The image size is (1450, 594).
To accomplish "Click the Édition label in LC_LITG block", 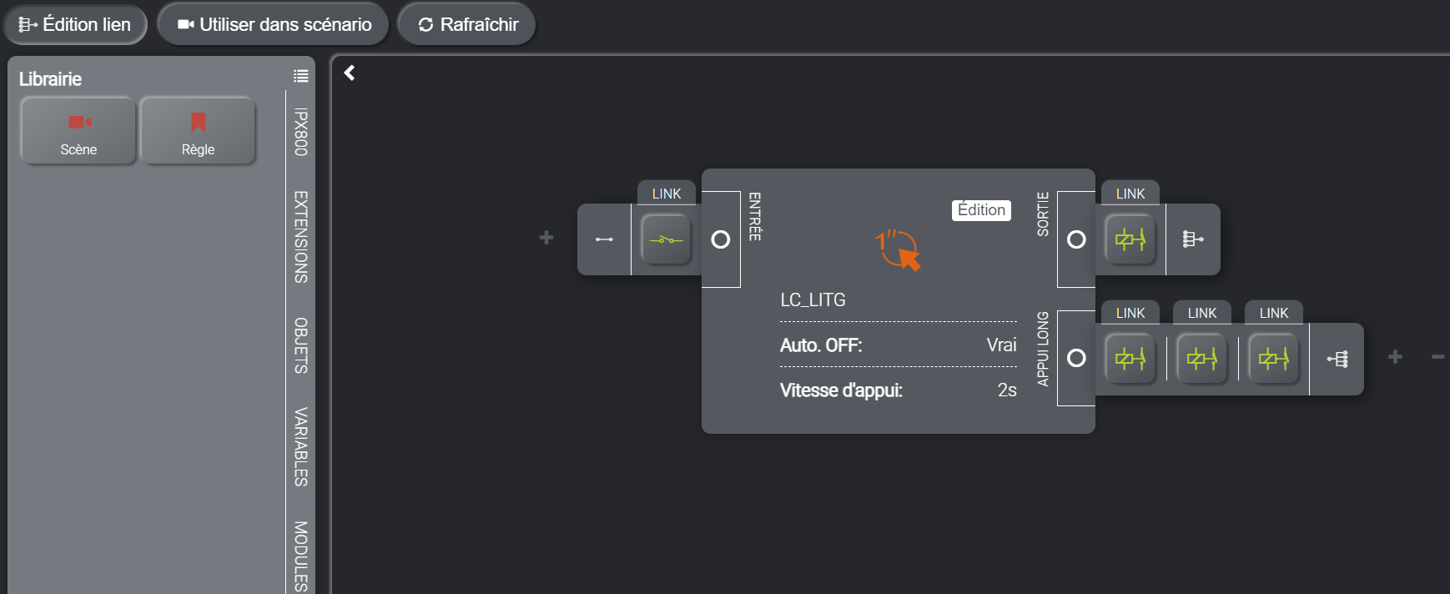I will 981,210.
